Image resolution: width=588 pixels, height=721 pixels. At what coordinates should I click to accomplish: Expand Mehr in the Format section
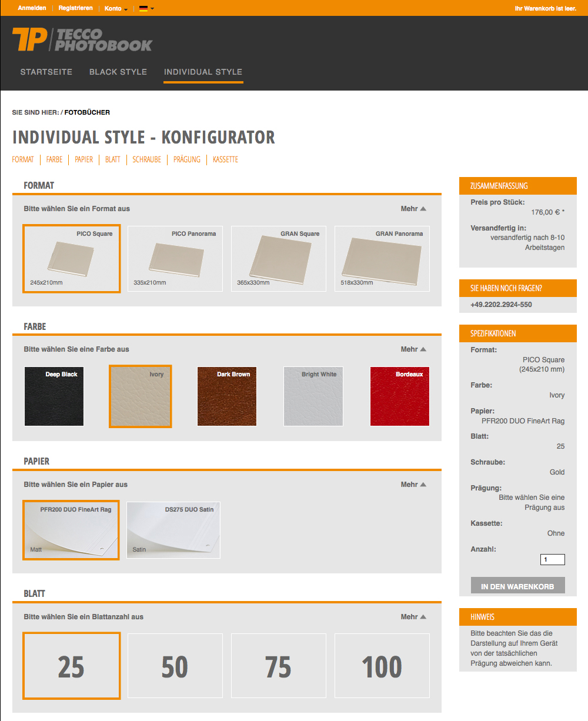tap(413, 209)
